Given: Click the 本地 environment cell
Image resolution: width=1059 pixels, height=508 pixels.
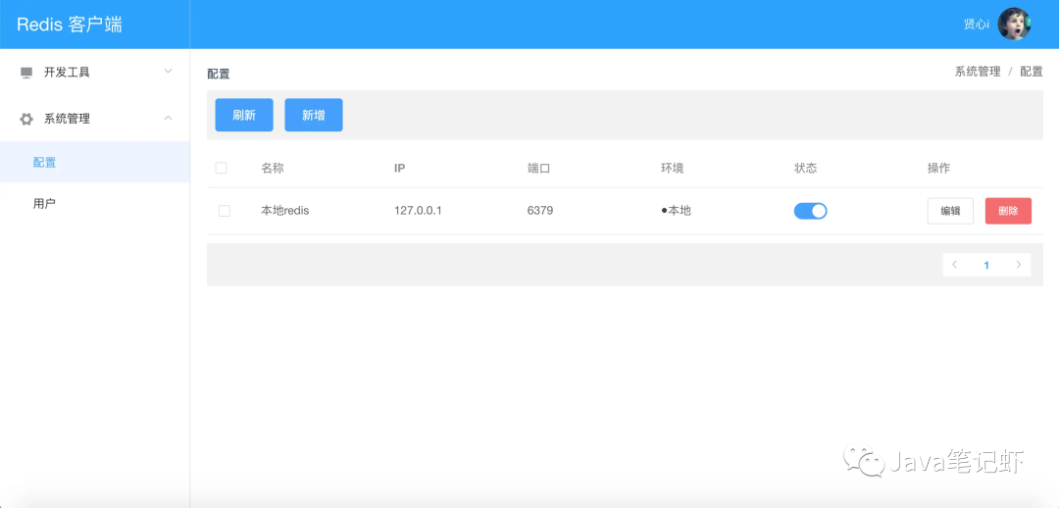Looking at the screenshot, I should click(676, 211).
